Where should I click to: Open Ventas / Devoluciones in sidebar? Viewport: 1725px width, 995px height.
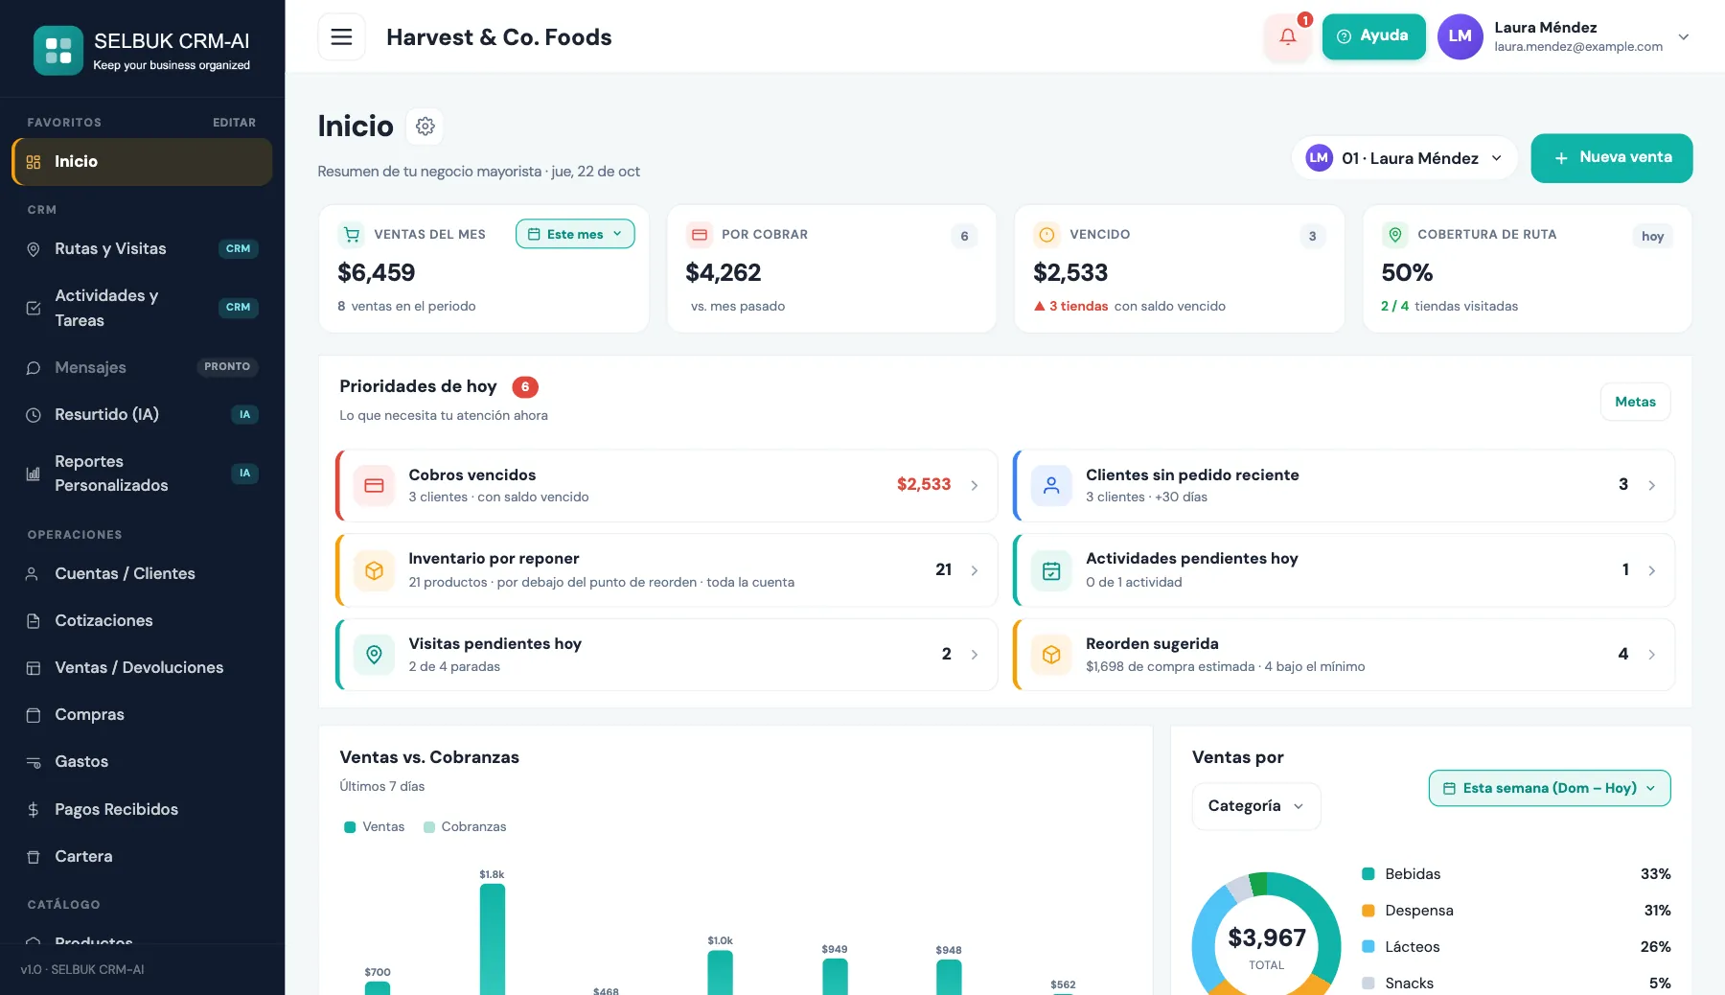[x=142, y=668]
